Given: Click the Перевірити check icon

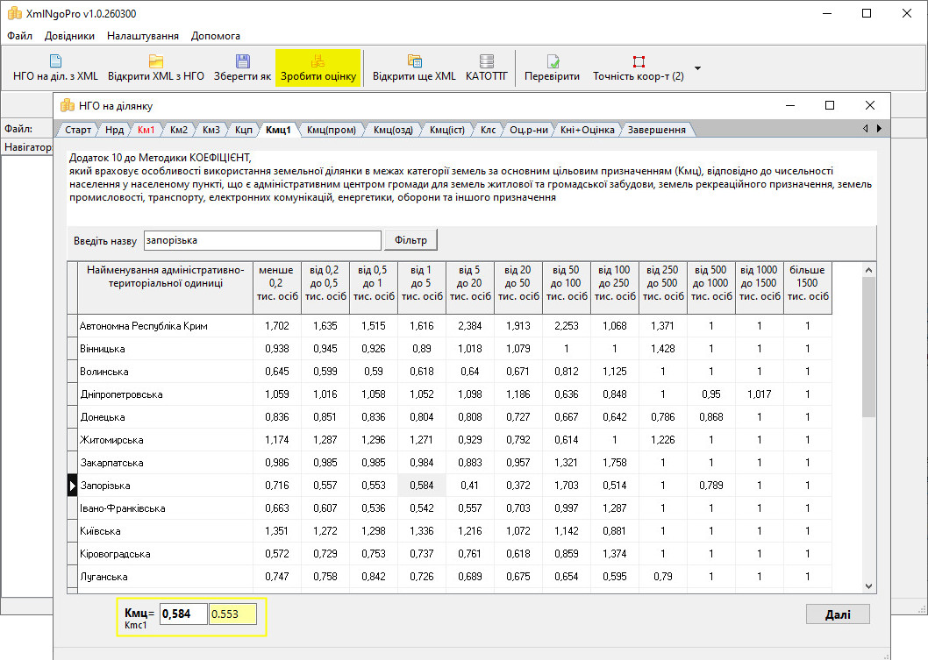Looking at the screenshot, I should 553,61.
